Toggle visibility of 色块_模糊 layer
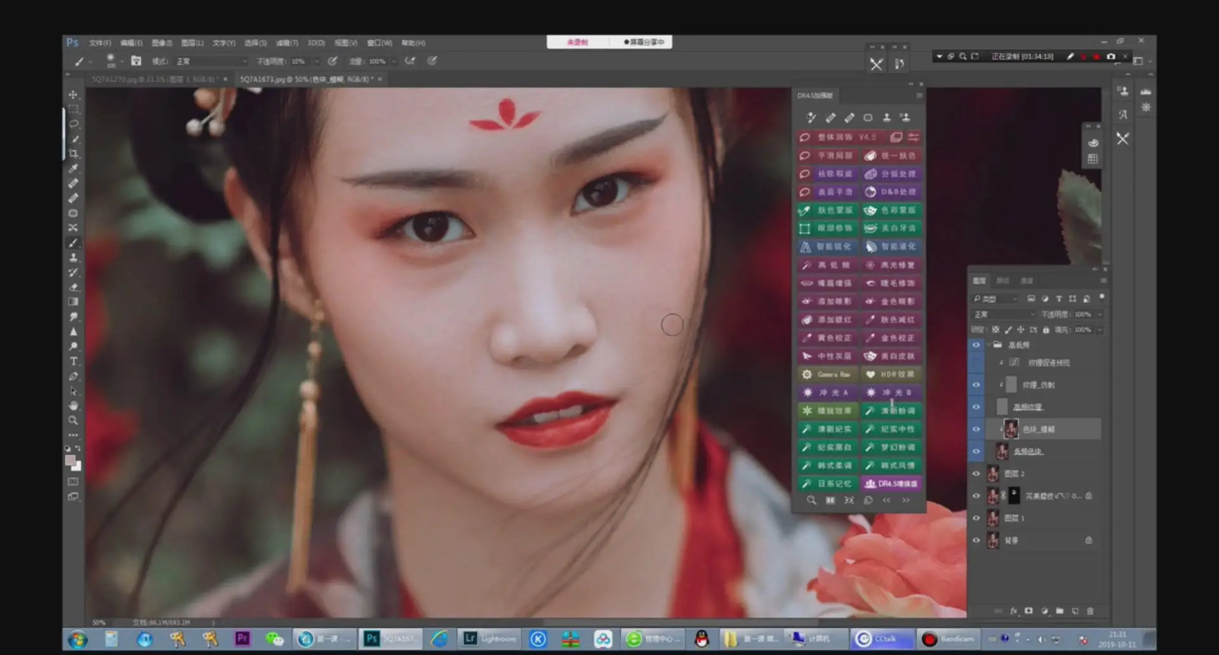1219x655 pixels. tap(976, 429)
